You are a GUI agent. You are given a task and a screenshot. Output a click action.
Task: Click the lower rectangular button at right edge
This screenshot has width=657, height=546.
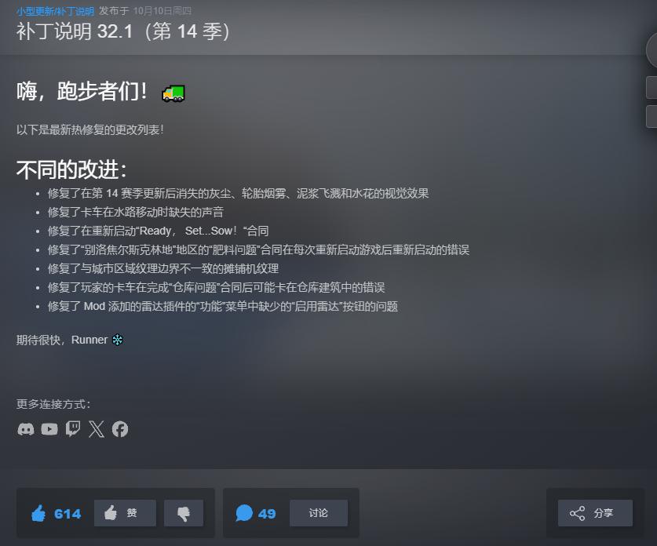coord(652,116)
